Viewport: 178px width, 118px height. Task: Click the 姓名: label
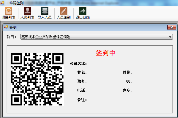82,72
